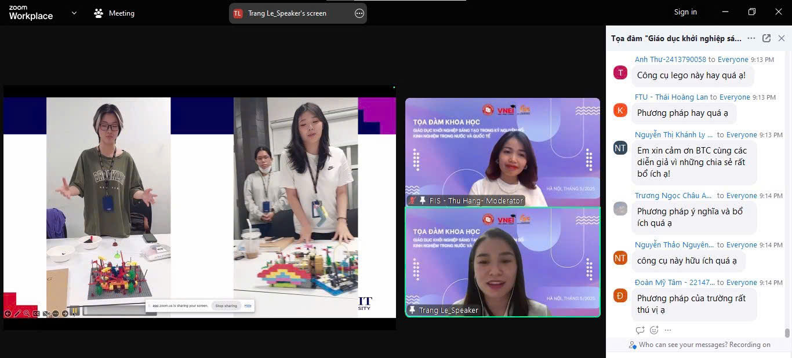This screenshot has width=792, height=358.
Task: Click the Meeting tab icon
Action: pyautogui.click(x=99, y=13)
